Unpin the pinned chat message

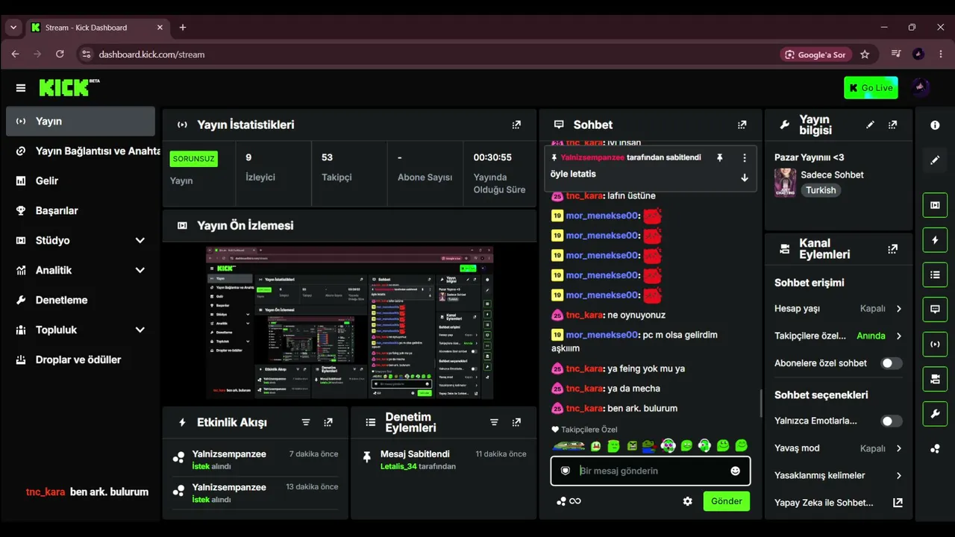(720, 158)
